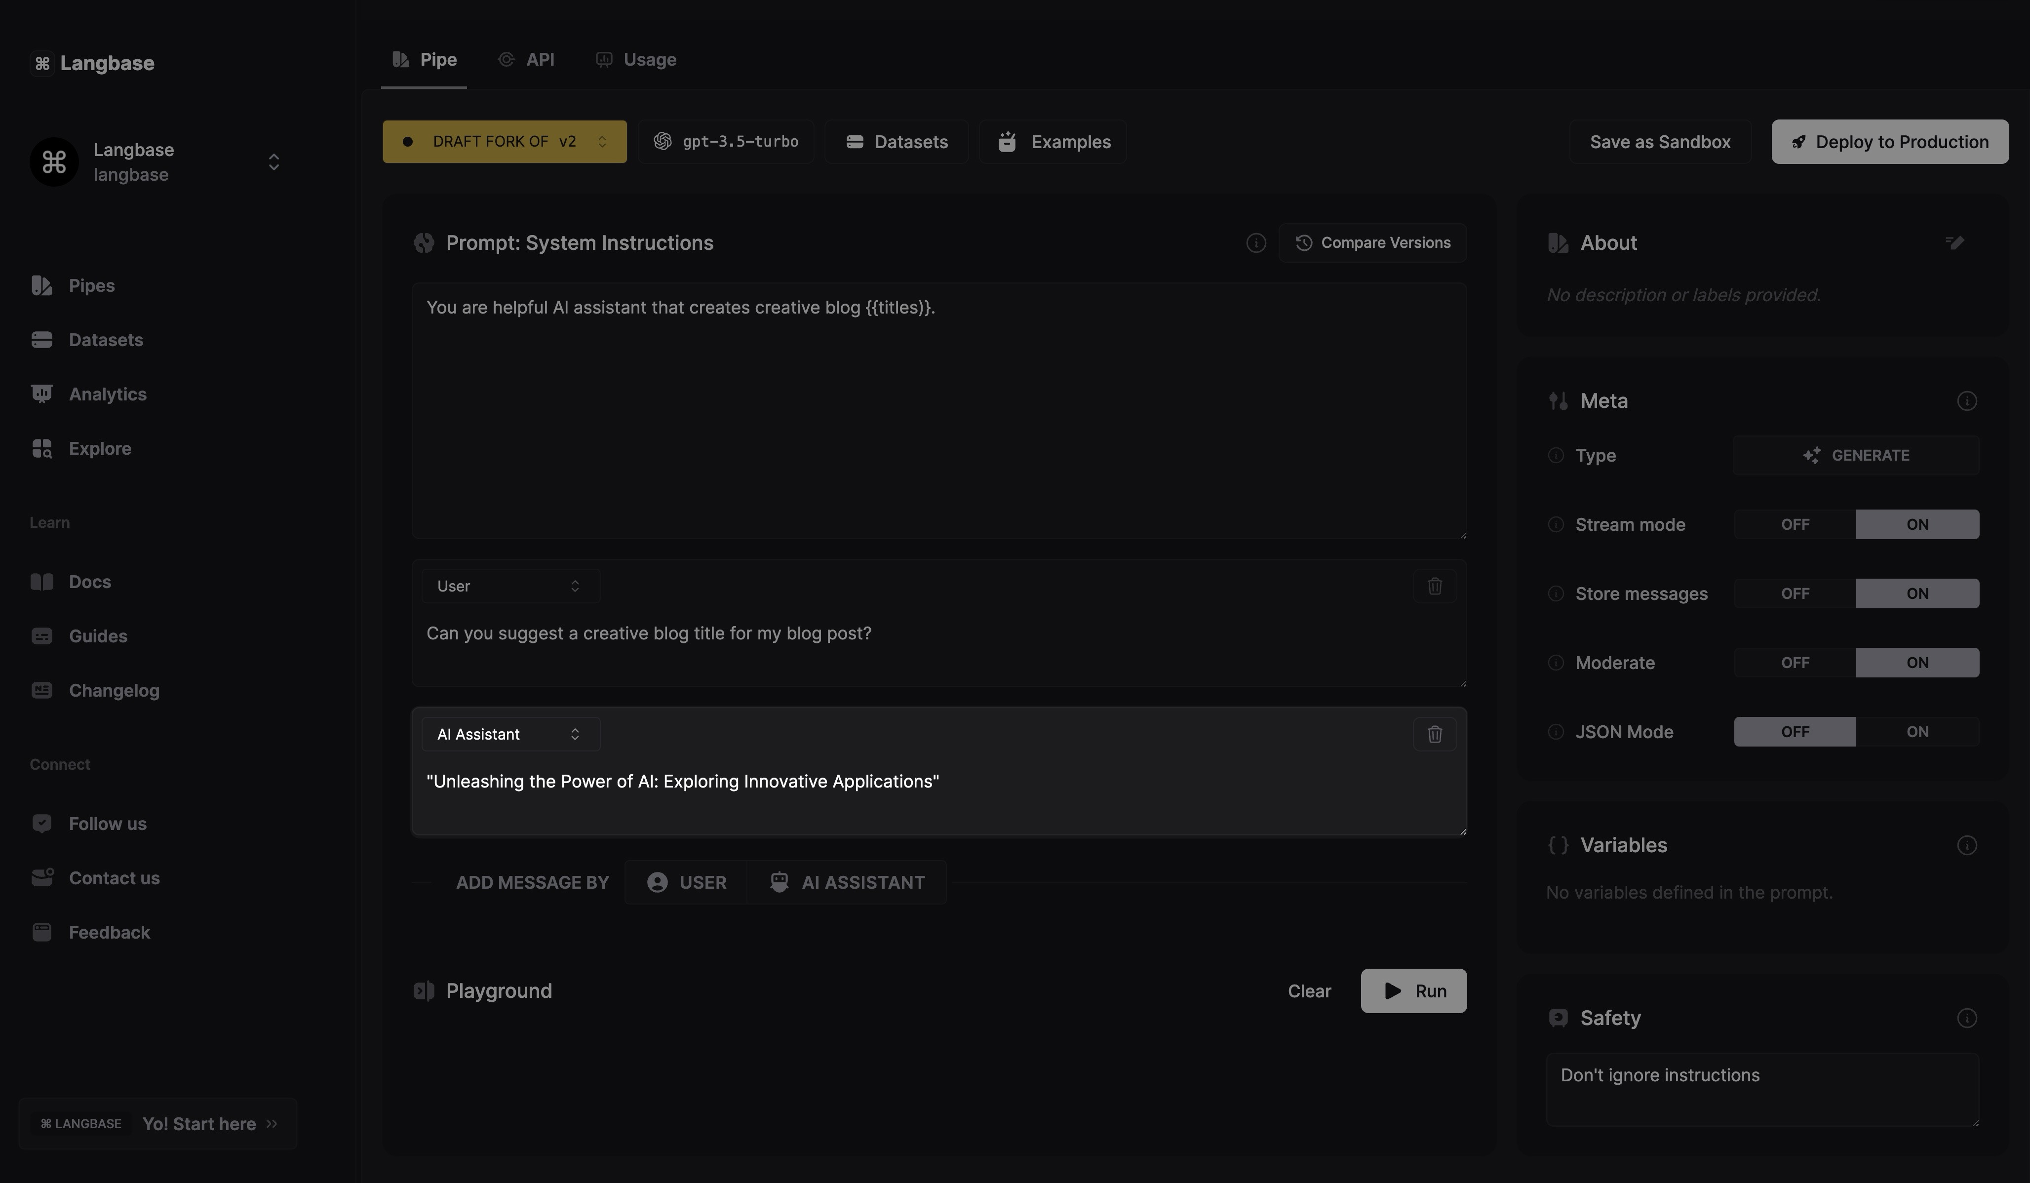Click the Variables section info icon
This screenshot has width=2030, height=1183.
pyautogui.click(x=1966, y=845)
